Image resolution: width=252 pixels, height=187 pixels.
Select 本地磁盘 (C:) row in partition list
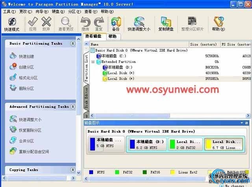170,56
